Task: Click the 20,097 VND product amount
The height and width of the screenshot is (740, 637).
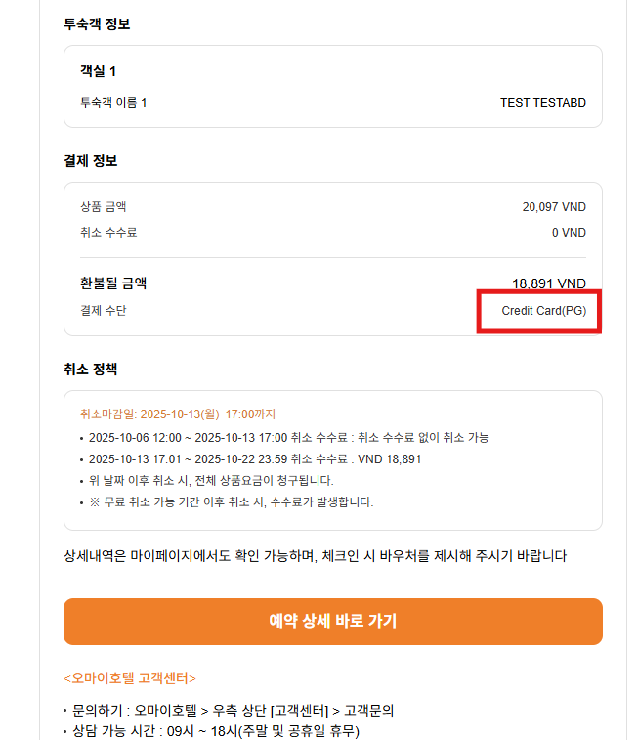Action: point(554,207)
